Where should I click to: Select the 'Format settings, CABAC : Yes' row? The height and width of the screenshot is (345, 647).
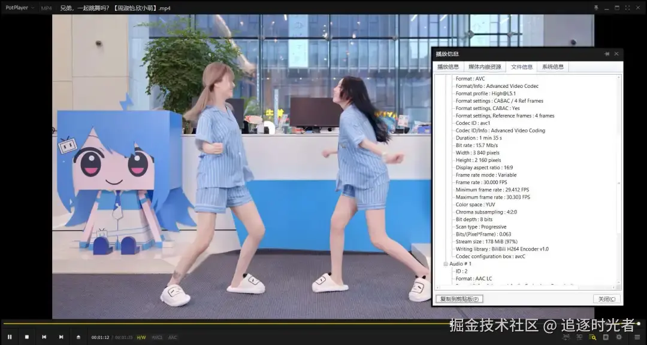pyautogui.click(x=487, y=108)
